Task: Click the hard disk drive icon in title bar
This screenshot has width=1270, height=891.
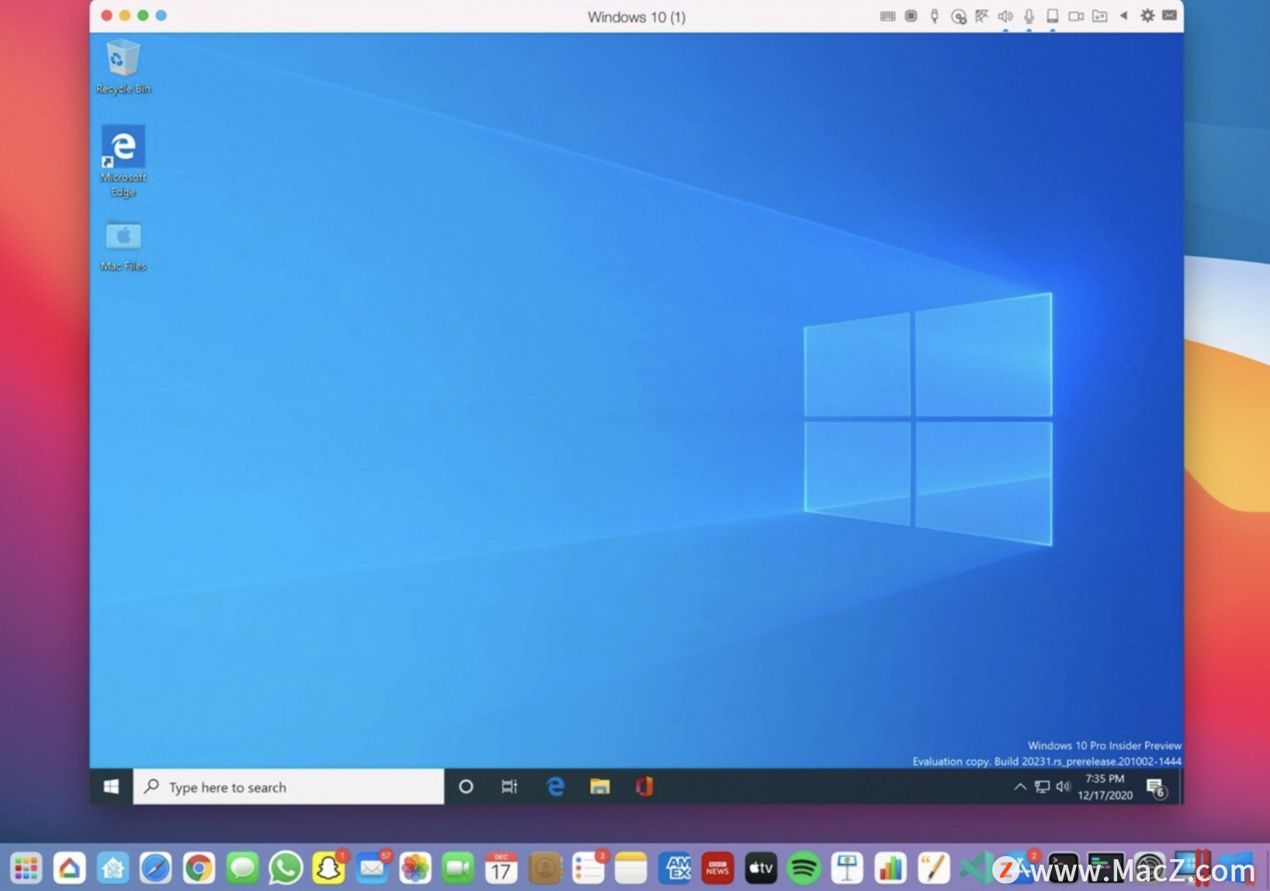Action: pyautogui.click(x=1052, y=16)
